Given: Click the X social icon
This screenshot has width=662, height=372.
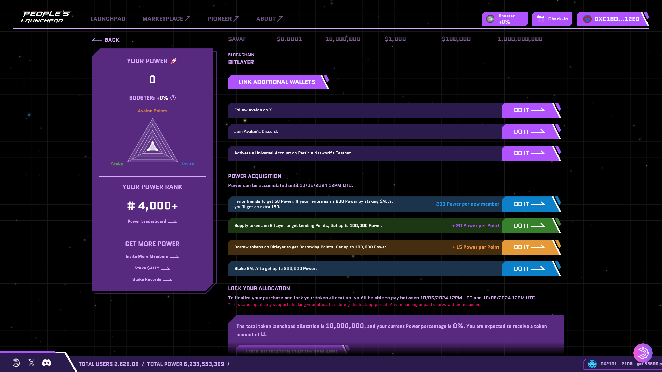Looking at the screenshot, I should 32,363.
